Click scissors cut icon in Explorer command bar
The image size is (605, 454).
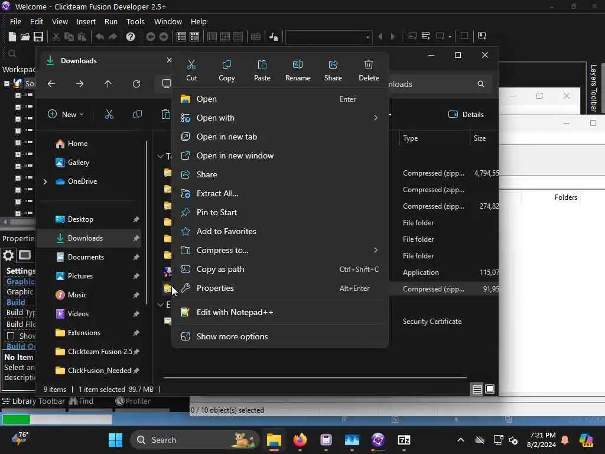pos(109,114)
